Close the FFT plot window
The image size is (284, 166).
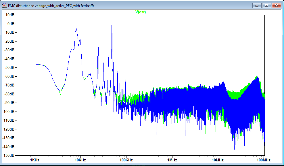tap(277, 5)
